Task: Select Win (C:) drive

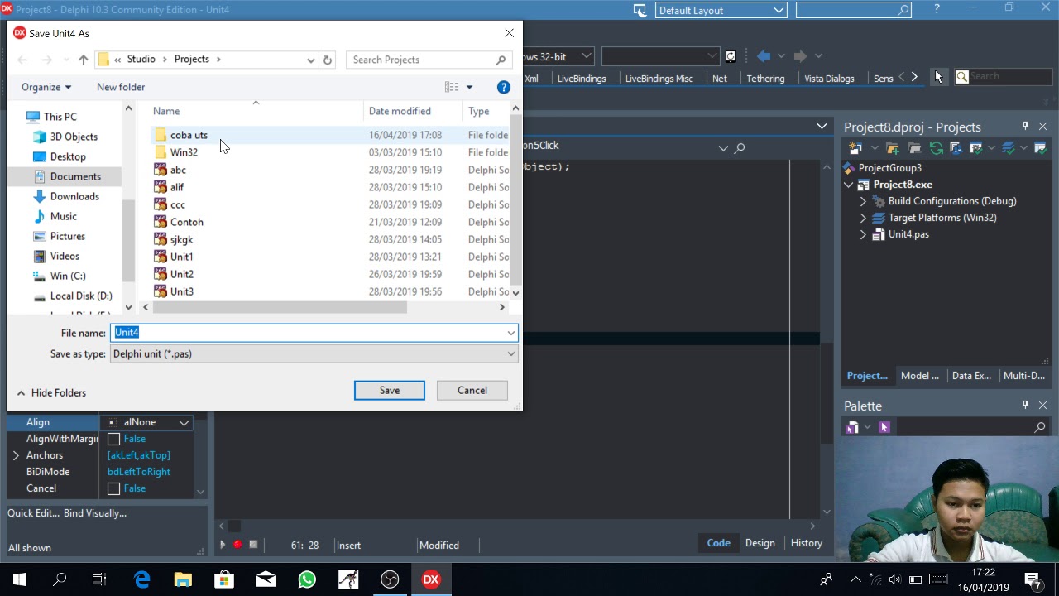Action: tap(67, 276)
